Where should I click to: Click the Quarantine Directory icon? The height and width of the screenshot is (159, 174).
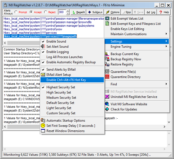click(107, 77)
